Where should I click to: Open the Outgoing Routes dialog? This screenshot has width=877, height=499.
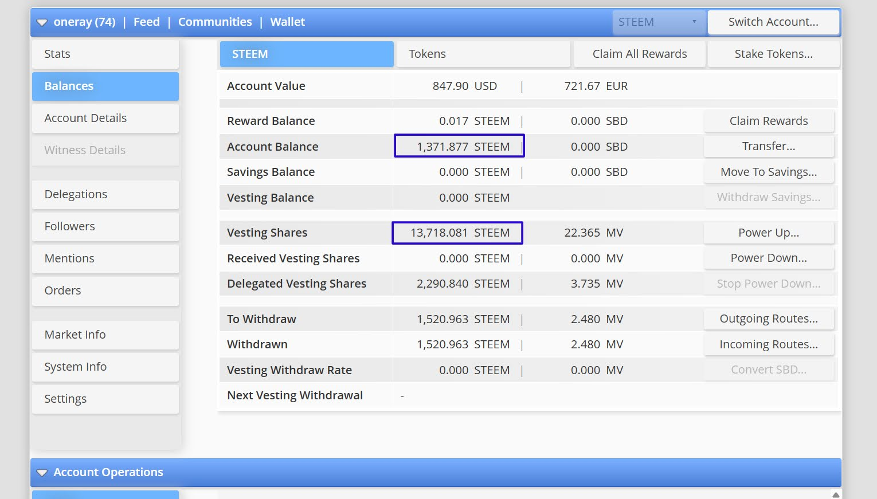tap(769, 319)
